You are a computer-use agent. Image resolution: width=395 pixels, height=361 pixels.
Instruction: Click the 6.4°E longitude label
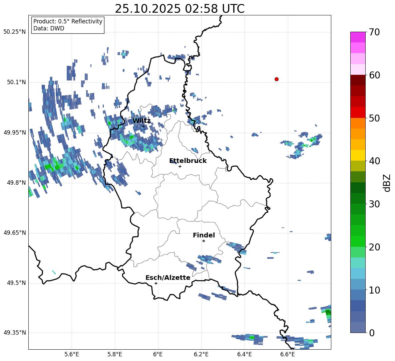(x=244, y=354)
